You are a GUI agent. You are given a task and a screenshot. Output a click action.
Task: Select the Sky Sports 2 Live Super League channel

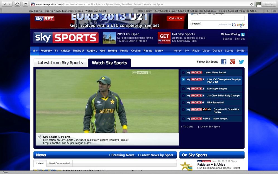point(211,89)
